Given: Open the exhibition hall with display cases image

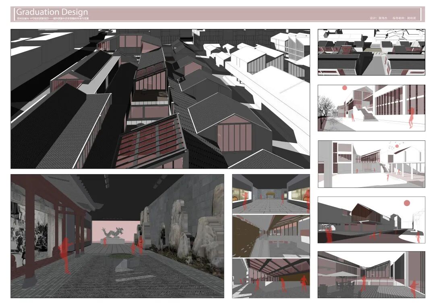Looking at the screenshot, I should pyautogui.click(x=271, y=194).
